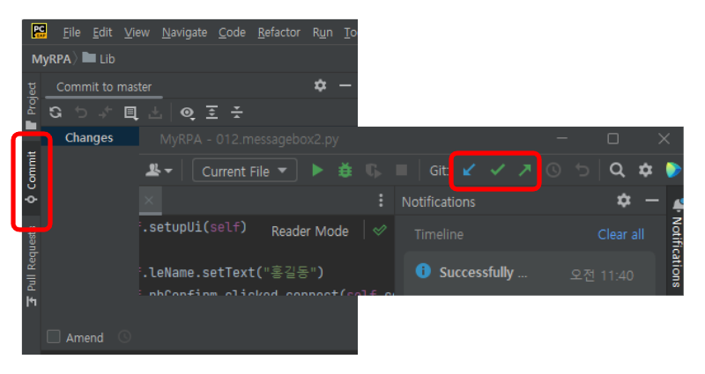The width and height of the screenshot is (705, 374).
Task: Enable the Amend checkbox
Action: pyautogui.click(x=54, y=337)
